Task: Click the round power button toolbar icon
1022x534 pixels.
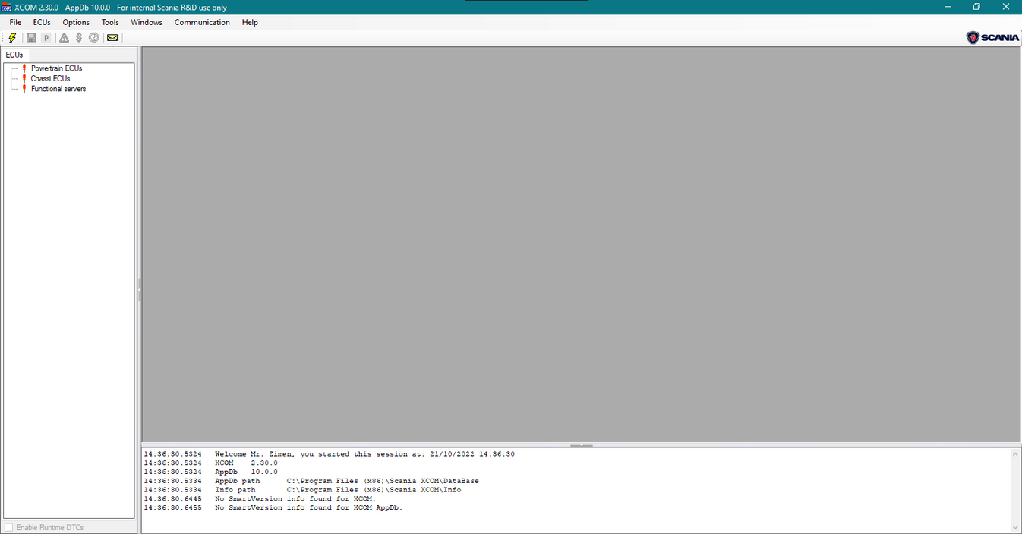Action: pyautogui.click(x=93, y=37)
